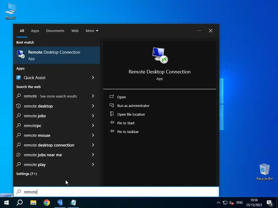Click the Pin to taskbar pin icon
Image resolution: width=278 pixels, height=208 pixels.
[x=112, y=131]
